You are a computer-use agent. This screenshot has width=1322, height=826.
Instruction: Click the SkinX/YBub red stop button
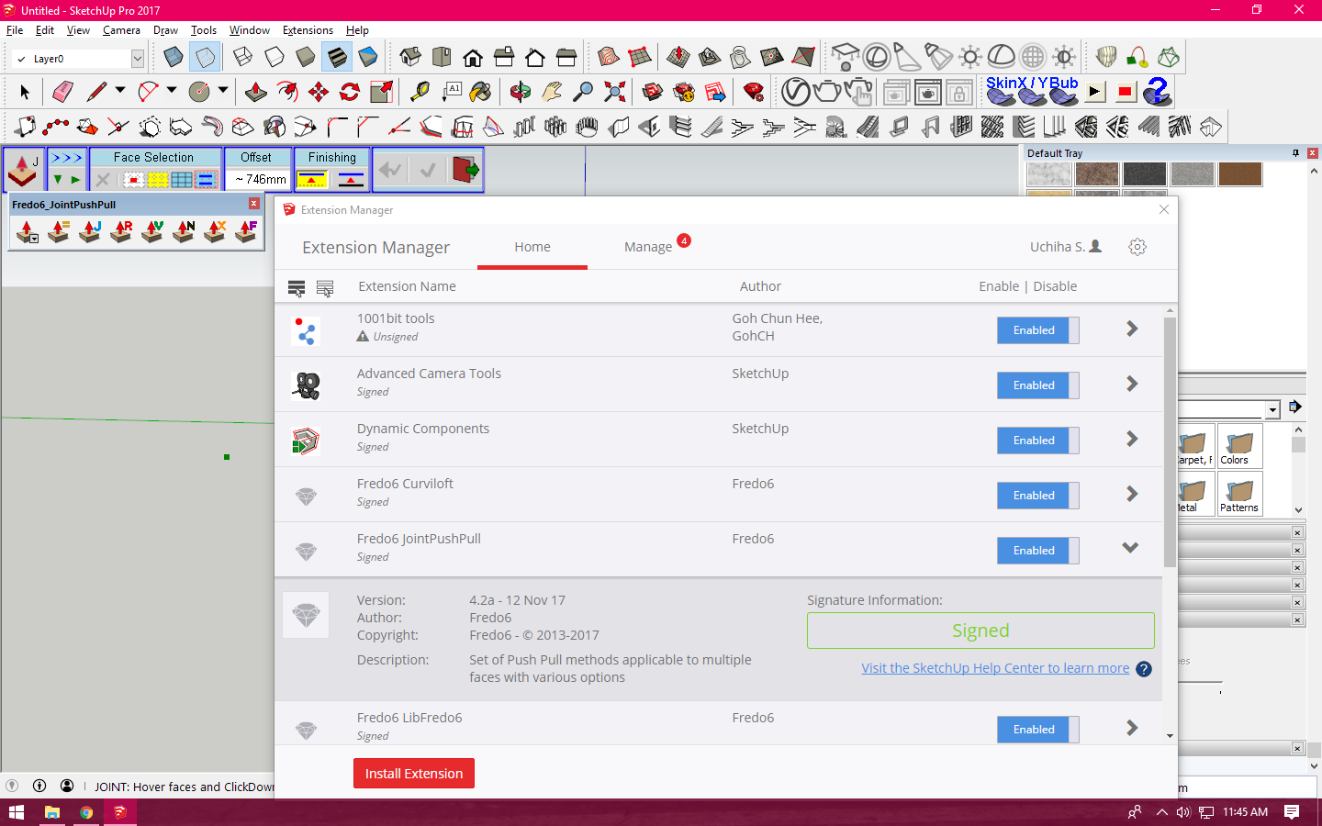coord(1125,92)
